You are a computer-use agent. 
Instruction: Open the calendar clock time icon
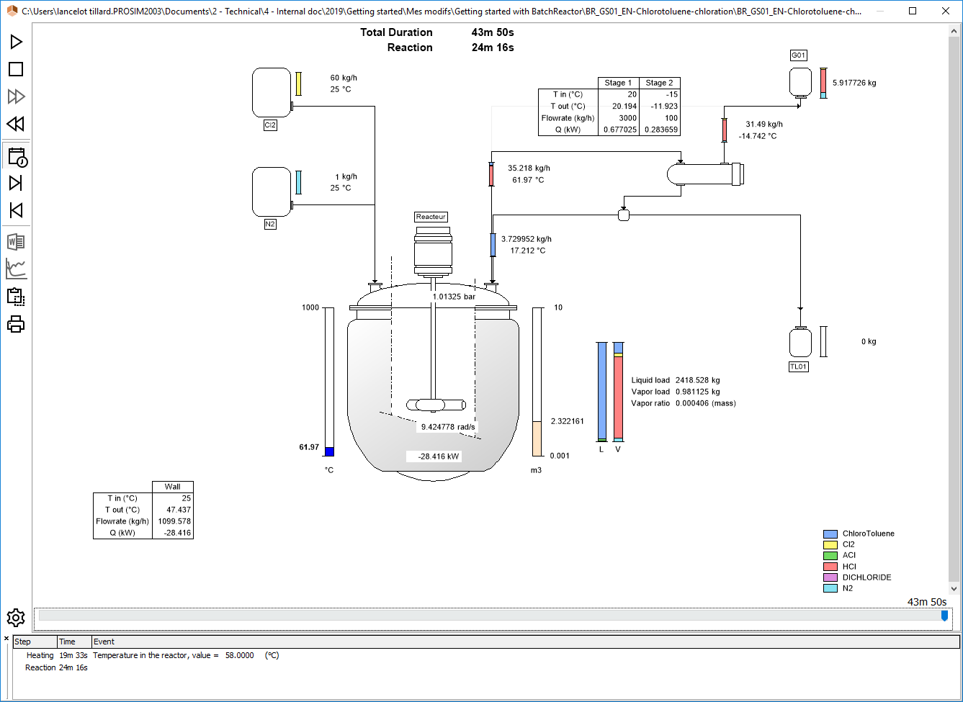(16, 156)
